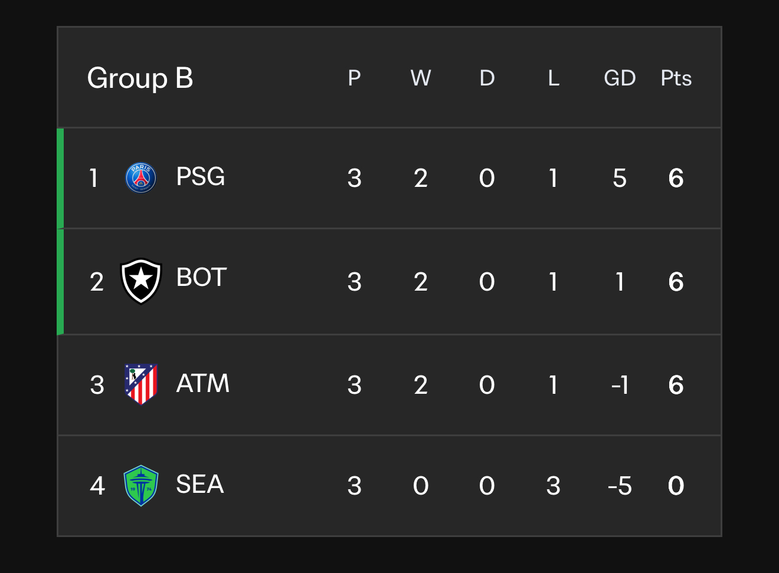Click Botafogo's position number 2
The image size is (779, 573).
[x=97, y=282]
